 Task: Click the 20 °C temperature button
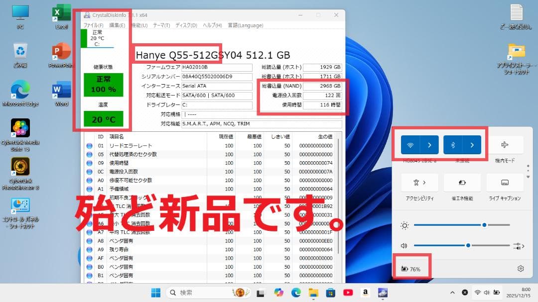pyautogui.click(x=103, y=119)
